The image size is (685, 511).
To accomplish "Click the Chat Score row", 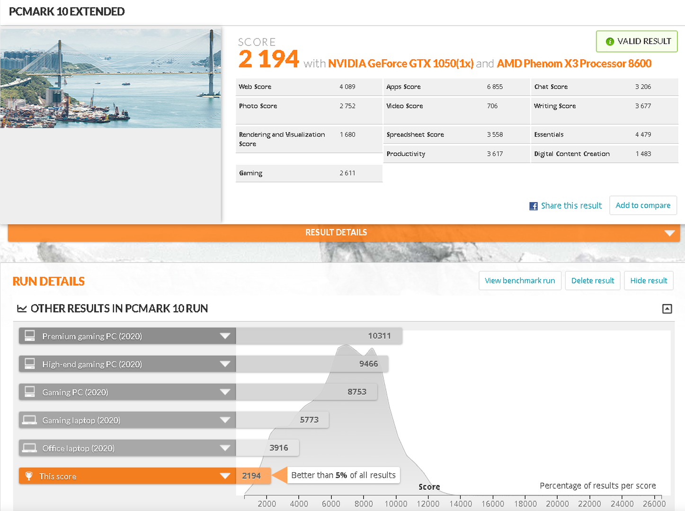I will [605, 87].
